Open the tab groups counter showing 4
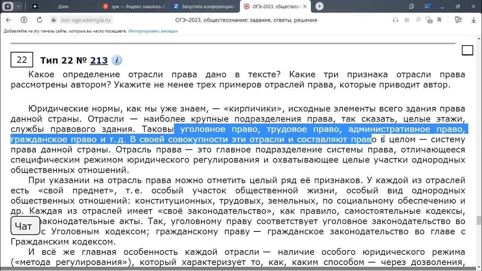Image resolution: width=482 pixels, height=271 pixels. click(x=8, y=6)
